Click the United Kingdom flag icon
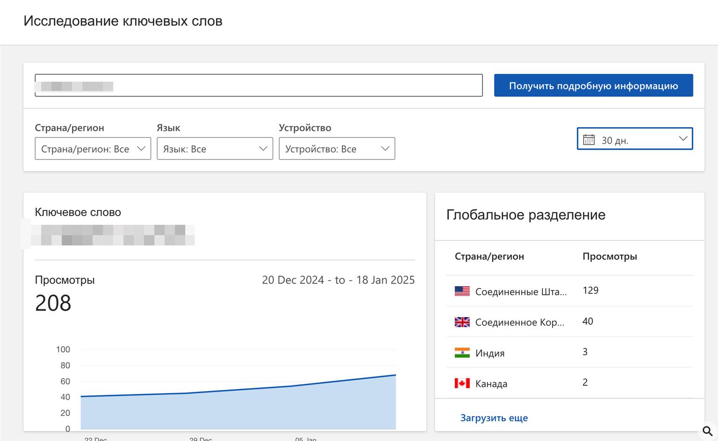 (x=462, y=322)
